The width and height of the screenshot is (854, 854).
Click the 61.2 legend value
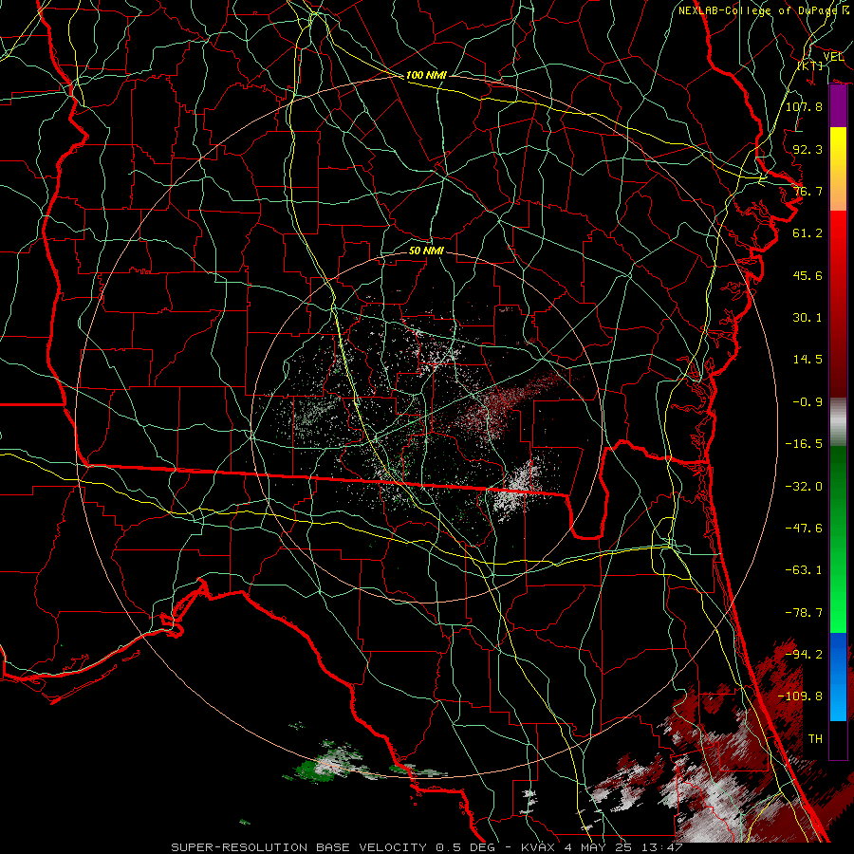coord(808,233)
